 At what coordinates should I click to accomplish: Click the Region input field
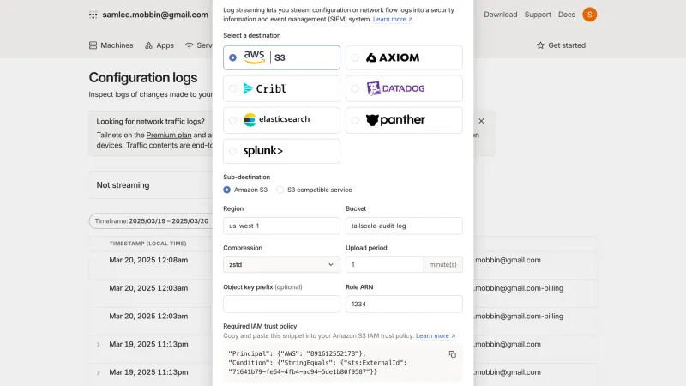coord(281,226)
